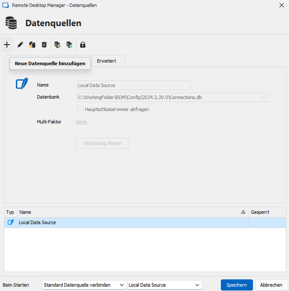Delete data source with trash icon
This screenshot has height=291, width=289.
pyautogui.click(x=44, y=45)
